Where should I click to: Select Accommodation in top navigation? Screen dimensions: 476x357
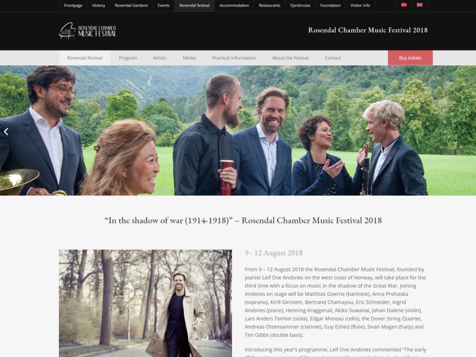[234, 5]
